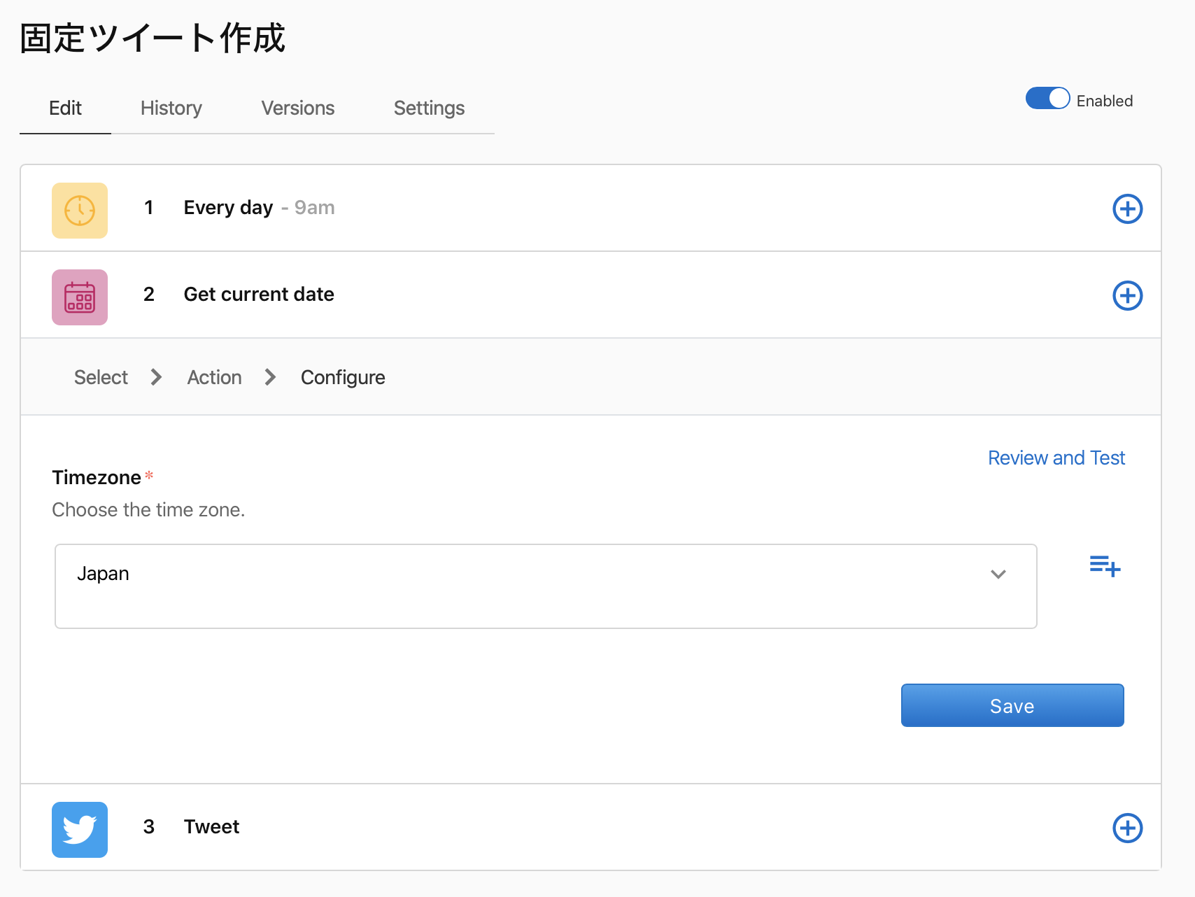This screenshot has height=897, width=1195.
Task: Open the Review and Test link
Action: [1056, 458]
